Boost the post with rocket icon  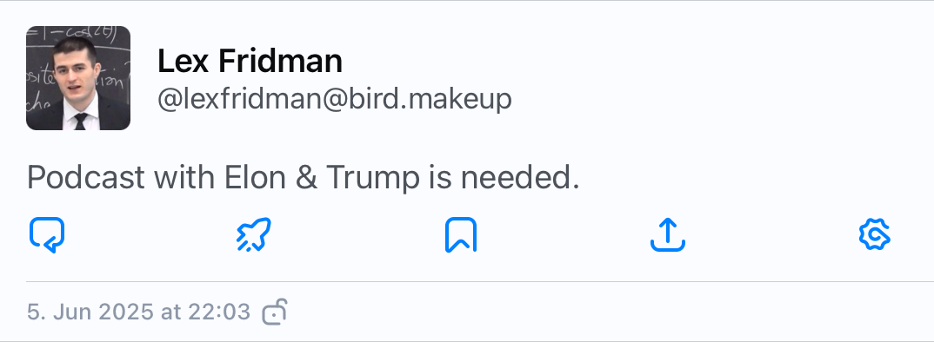[x=254, y=234]
